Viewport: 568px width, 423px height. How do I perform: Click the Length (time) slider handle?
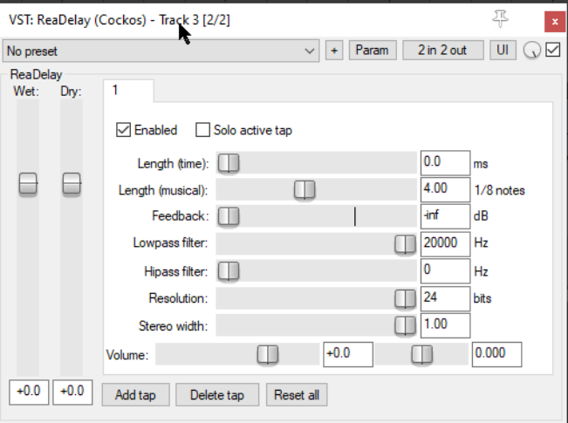229,162
